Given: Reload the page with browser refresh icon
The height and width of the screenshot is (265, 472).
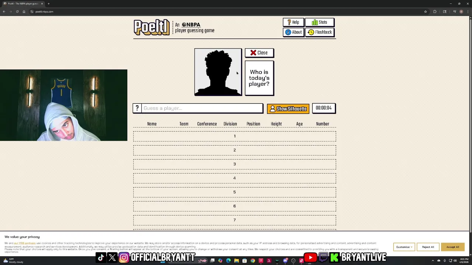Looking at the screenshot, I should pyautogui.click(x=17, y=11).
